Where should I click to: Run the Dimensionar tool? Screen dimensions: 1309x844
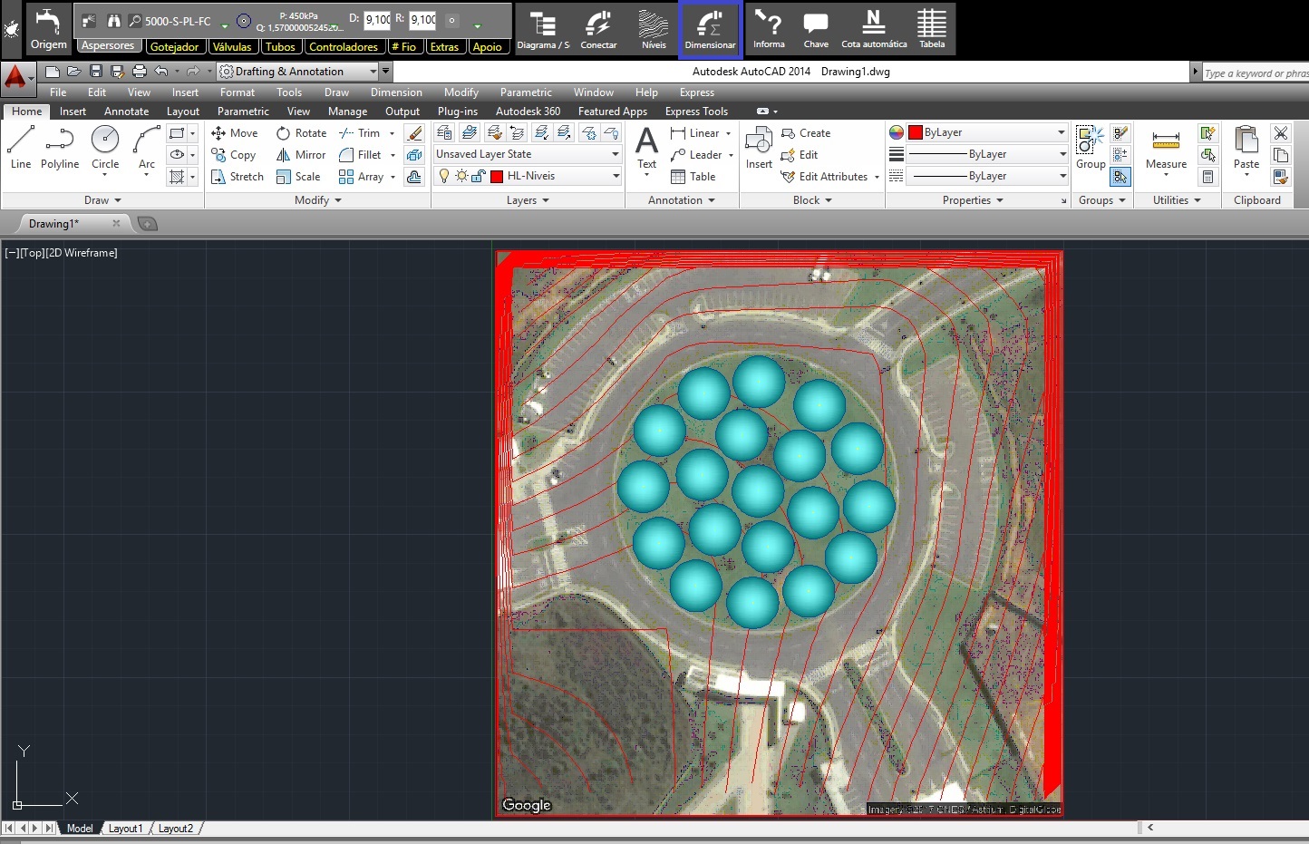click(x=710, y=29)
